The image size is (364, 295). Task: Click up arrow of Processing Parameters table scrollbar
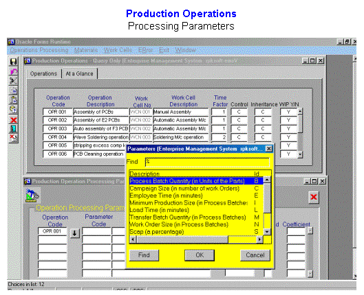click(x=310, y=231)
